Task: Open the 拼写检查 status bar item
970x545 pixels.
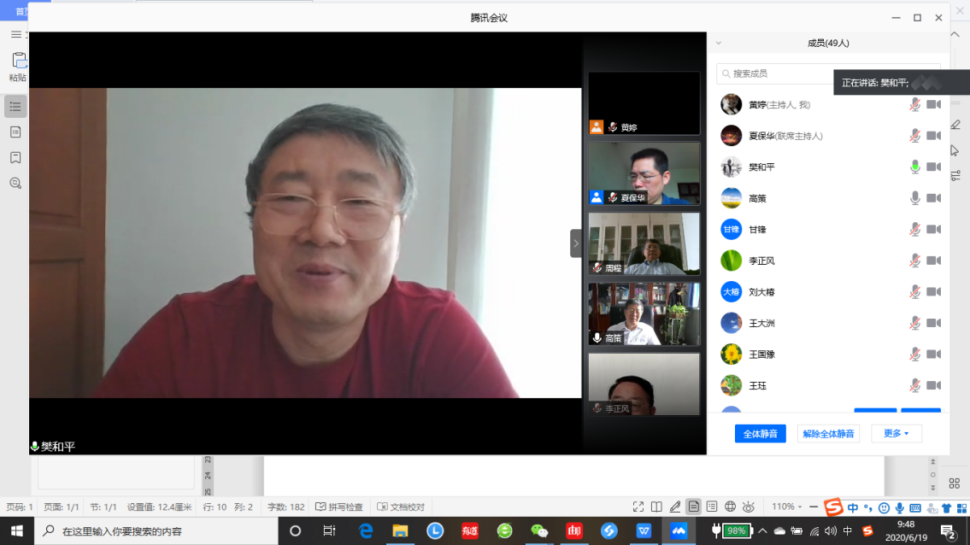Action: [340, 507]
